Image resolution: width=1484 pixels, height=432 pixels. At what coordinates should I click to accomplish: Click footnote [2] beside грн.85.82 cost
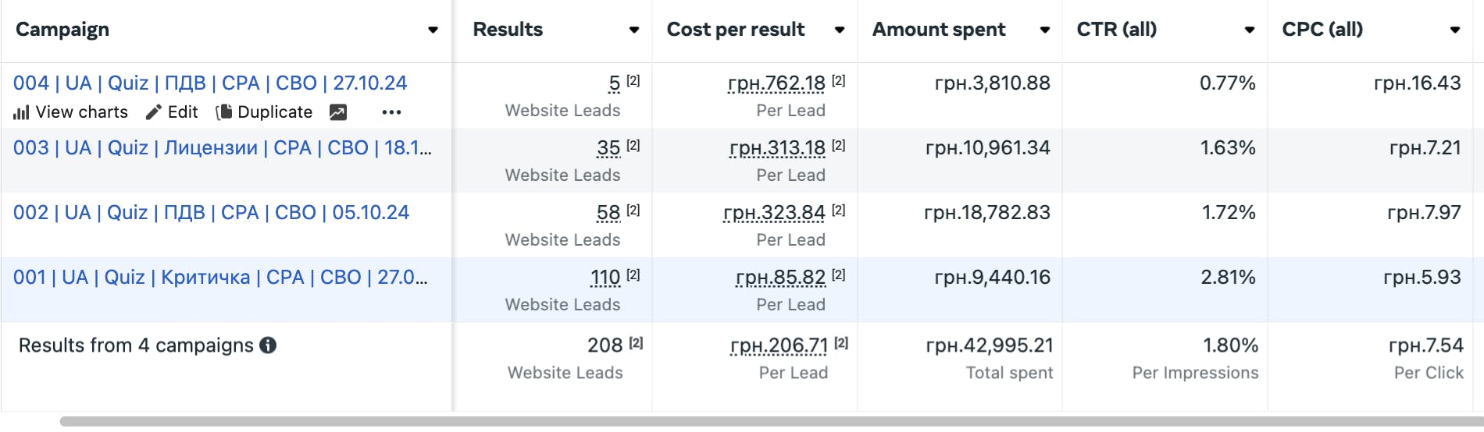point(838,274)
